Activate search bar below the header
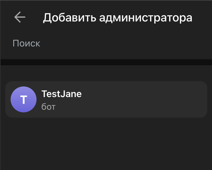212x170 pixels. (106, 43)
